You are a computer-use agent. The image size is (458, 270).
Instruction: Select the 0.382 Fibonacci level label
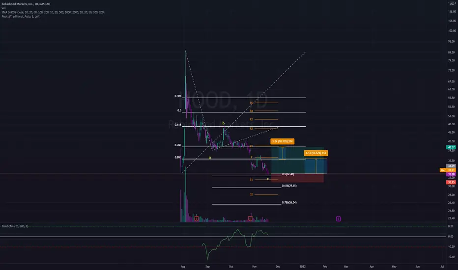tap(177, 96)
